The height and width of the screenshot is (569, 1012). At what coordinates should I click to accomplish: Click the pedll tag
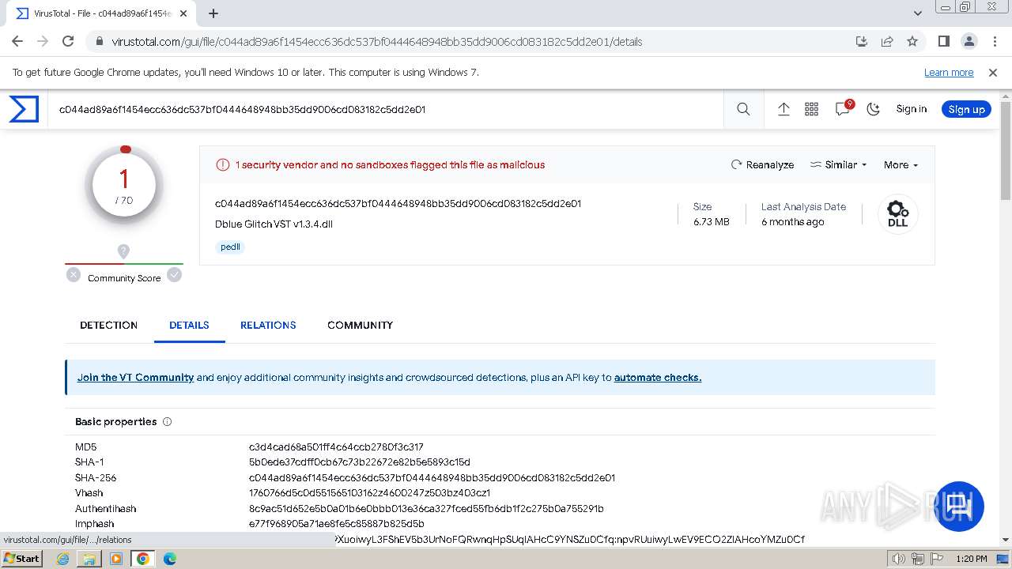click(x=230, y=247)
